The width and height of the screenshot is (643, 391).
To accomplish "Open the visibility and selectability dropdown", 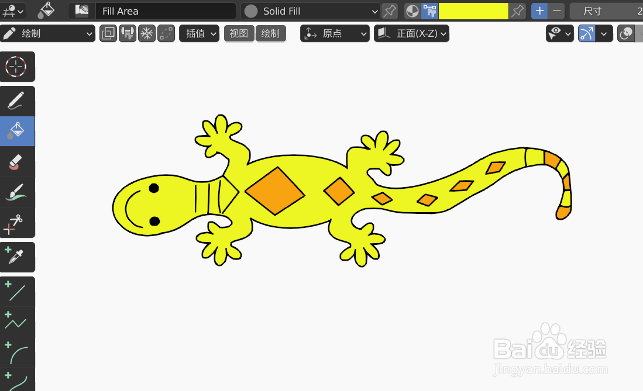I will [x=560, y=33].
